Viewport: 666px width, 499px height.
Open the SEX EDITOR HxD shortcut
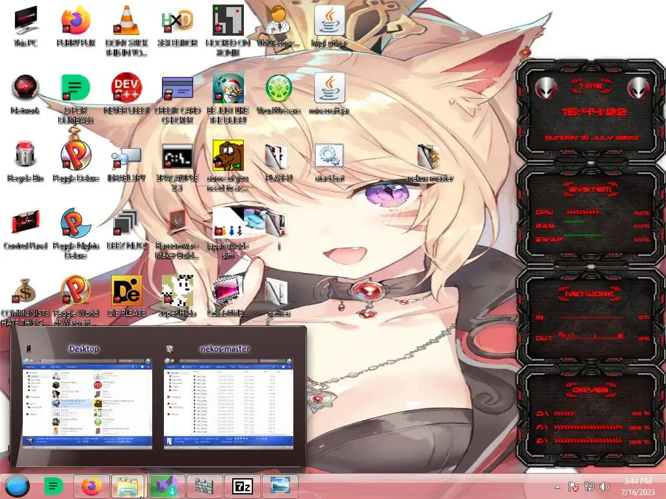[x=177, y=26]
